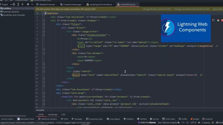Click the Select Opened File target icon
This screenshot has width=223, height=125.
[14, 5]
